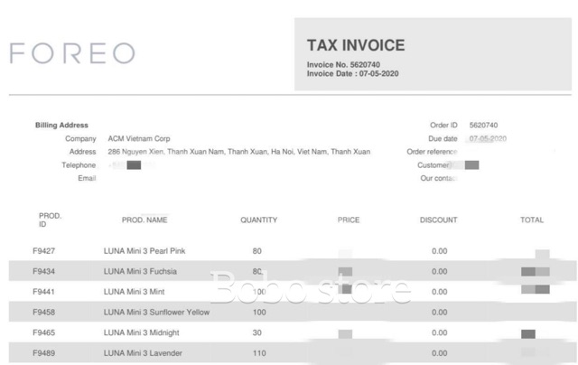Select the ACM Vietnam Corp value
The height and width of the screenshot is (365, 578).
pos(139,138)
